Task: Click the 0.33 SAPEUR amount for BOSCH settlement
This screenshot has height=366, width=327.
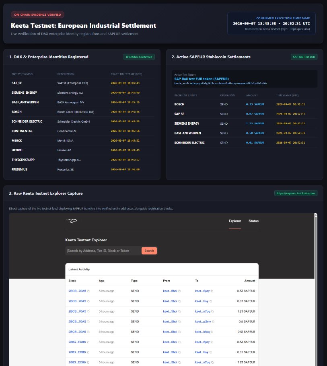Action: tap(255, 104)
